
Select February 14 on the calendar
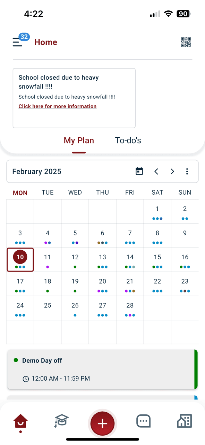pyautogui.click(x=130, y=260)
